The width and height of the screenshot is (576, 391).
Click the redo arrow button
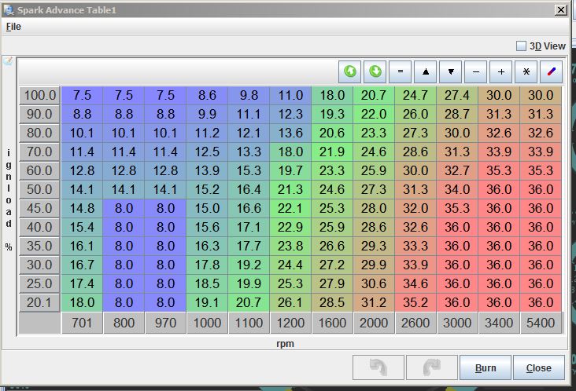pyautogui.click(x=429, y=367)
